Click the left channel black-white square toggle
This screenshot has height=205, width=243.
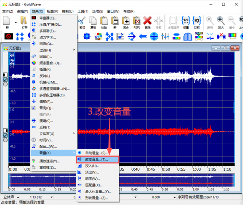click(5, 75)
